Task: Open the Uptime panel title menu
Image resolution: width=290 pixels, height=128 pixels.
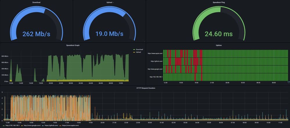Action: 219,45
